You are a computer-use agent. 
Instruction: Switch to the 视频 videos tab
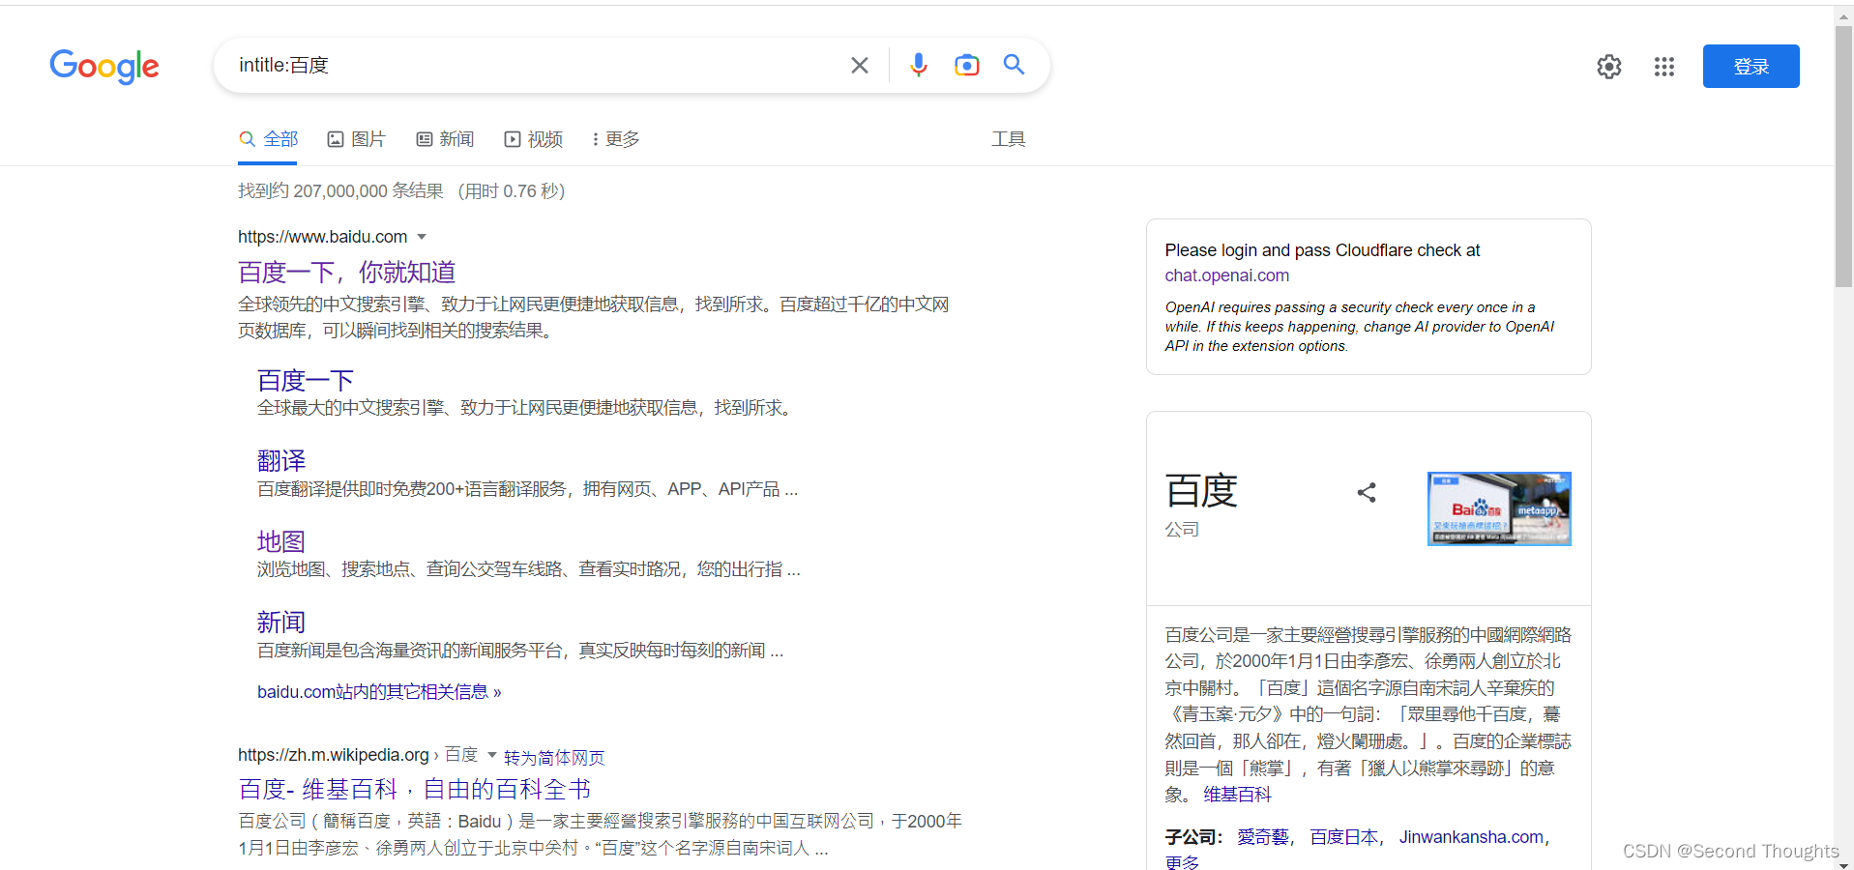[534, 139]
